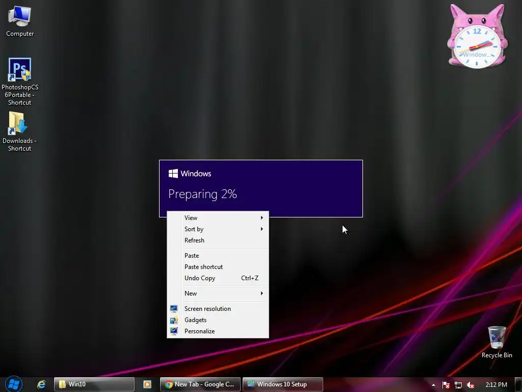Viewport: 522px width, 392px height.
Task: Show hidden tray icons arrow
Action: pos(433,385)
